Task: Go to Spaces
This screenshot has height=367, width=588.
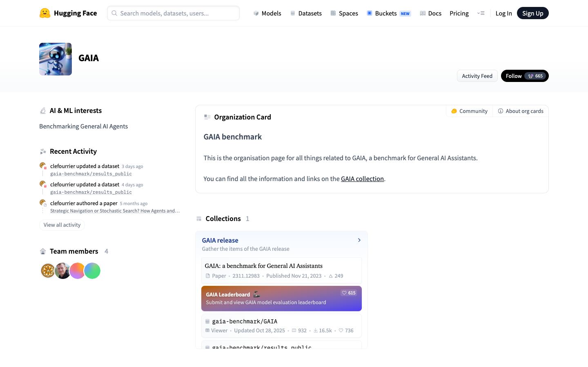Action: 344,13
